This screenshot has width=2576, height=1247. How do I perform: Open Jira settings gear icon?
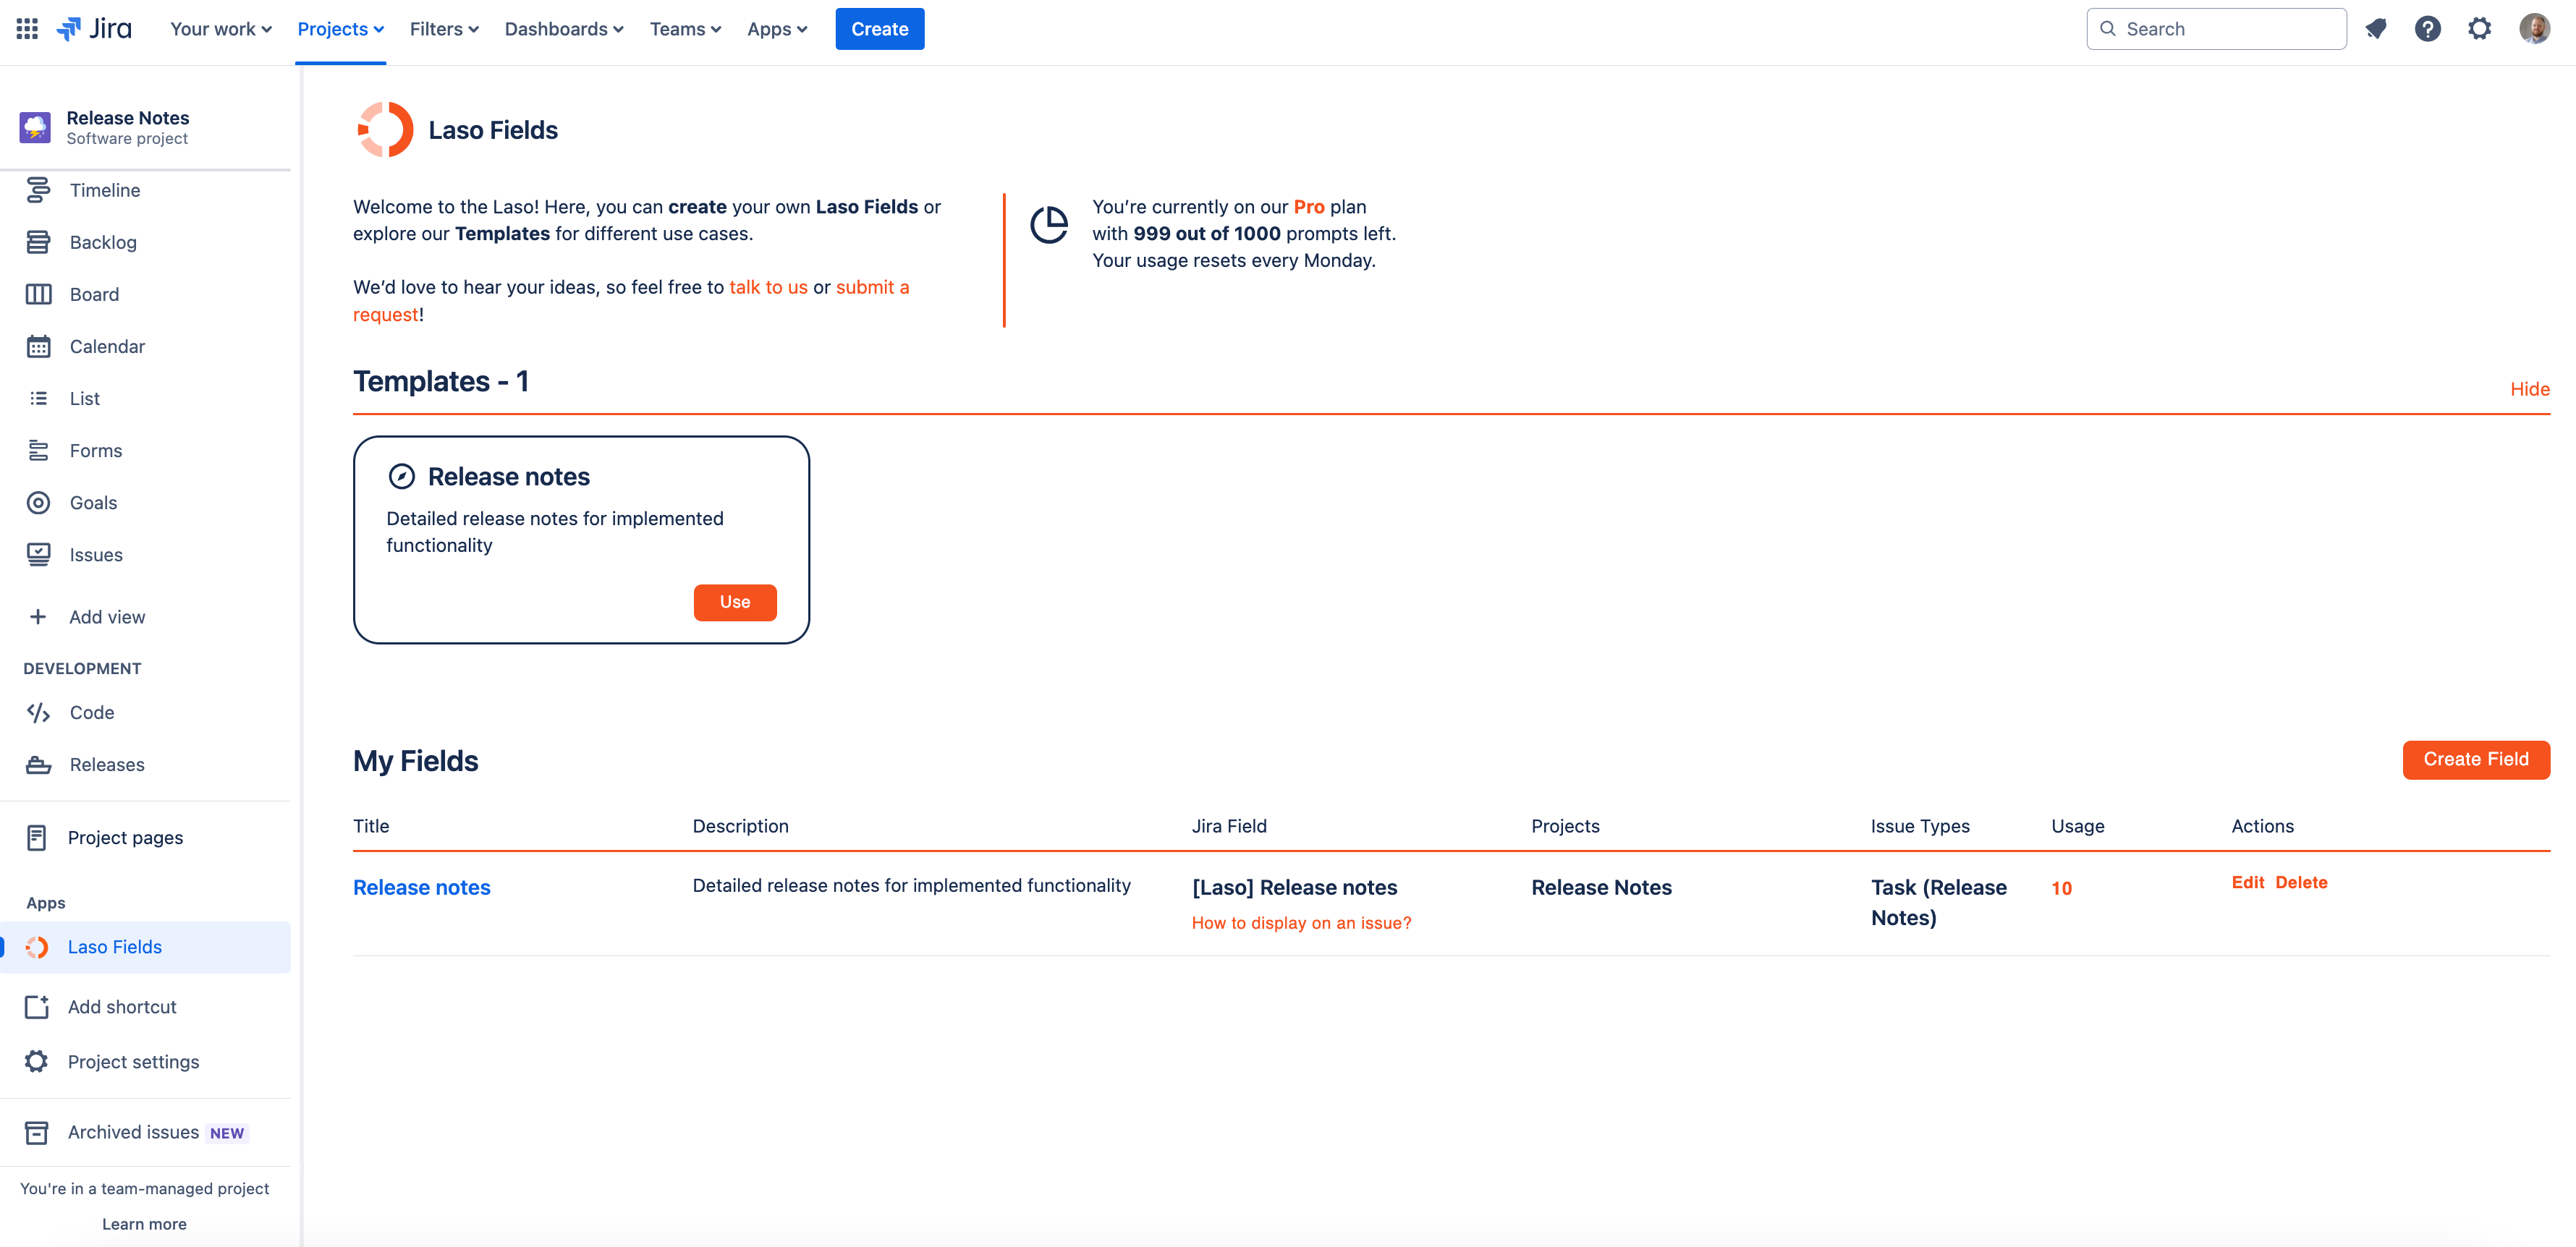(x=2479, y=29)
